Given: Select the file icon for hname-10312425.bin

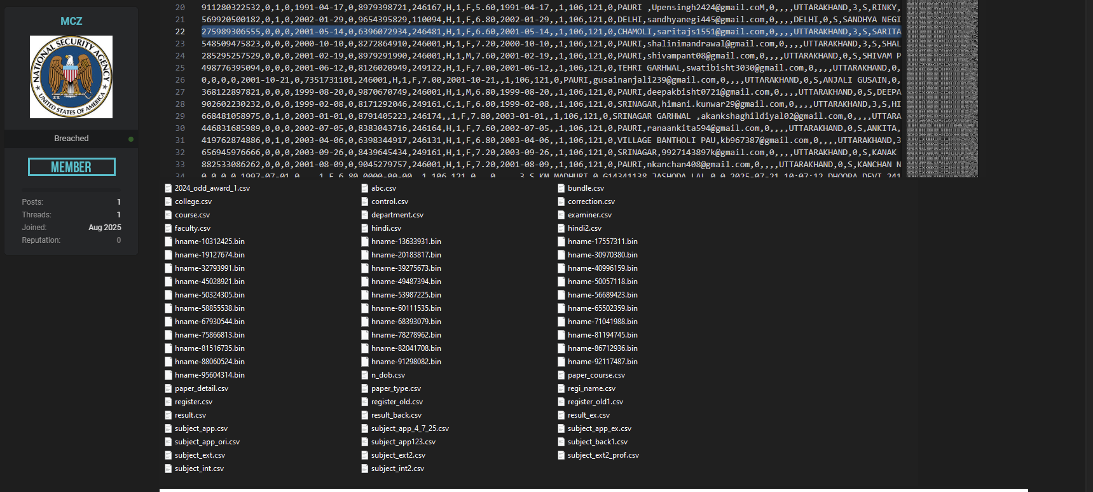Looking at the screenshot, I should pos(168,242).
